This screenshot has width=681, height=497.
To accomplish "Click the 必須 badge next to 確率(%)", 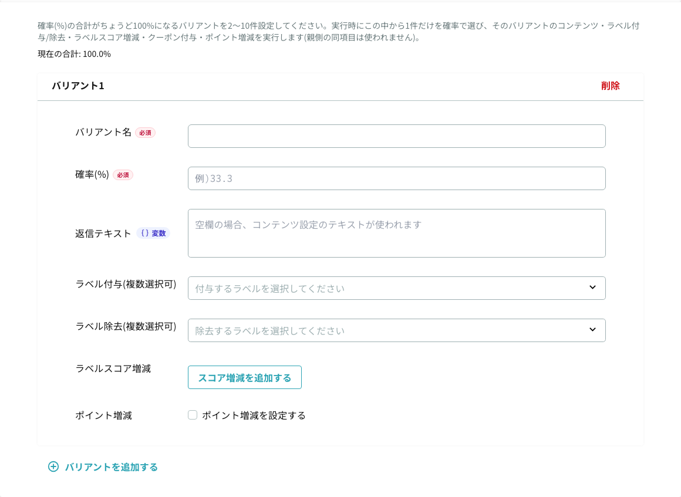I will [x=123, y=175].
